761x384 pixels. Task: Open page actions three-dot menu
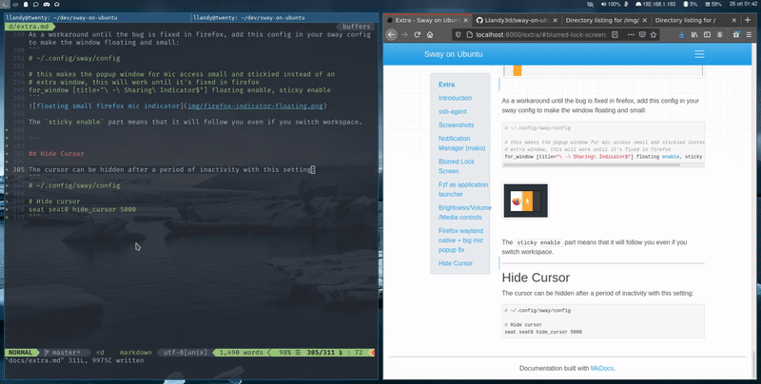coord(631,35)
